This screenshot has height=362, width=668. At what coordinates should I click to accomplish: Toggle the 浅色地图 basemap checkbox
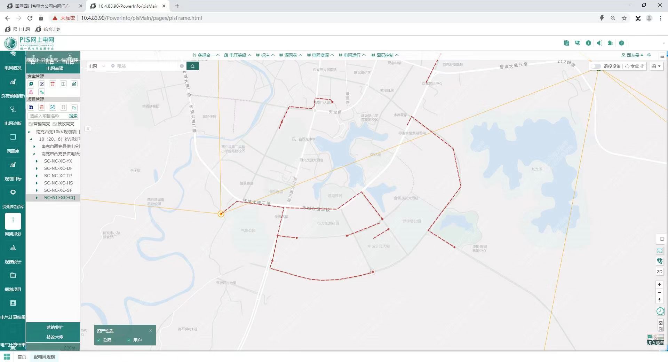[x=650, y=337]
